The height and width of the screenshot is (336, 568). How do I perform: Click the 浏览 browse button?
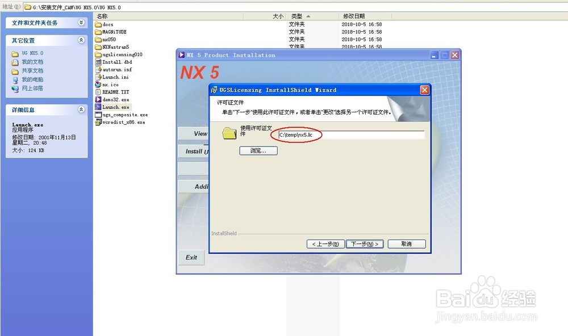pyautogui.click(x=258, y=150)
